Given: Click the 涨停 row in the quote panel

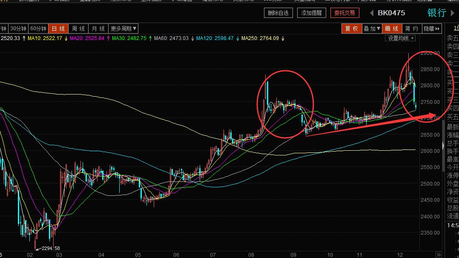Looking at the screenshot, I should [x=453, y=176].
